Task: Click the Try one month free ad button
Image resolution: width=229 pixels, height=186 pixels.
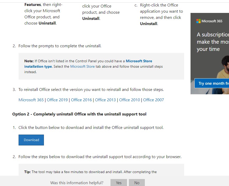Action: (212, 83)
